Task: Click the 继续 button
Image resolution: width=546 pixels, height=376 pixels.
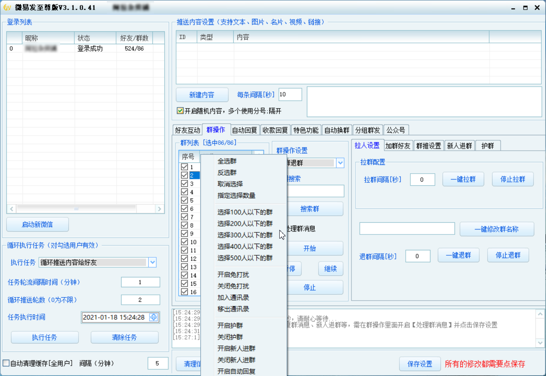Action: tap(331, 269)
